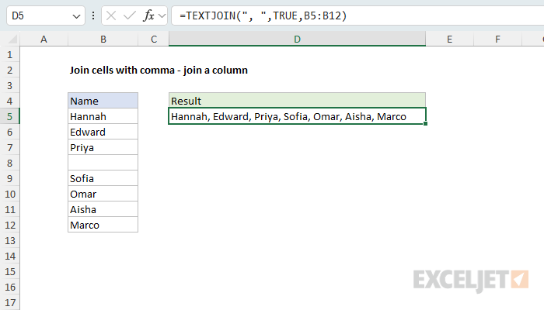Select the cell containing Edward
Viewport: 544px width, 310px height.
tap(103, 133)
